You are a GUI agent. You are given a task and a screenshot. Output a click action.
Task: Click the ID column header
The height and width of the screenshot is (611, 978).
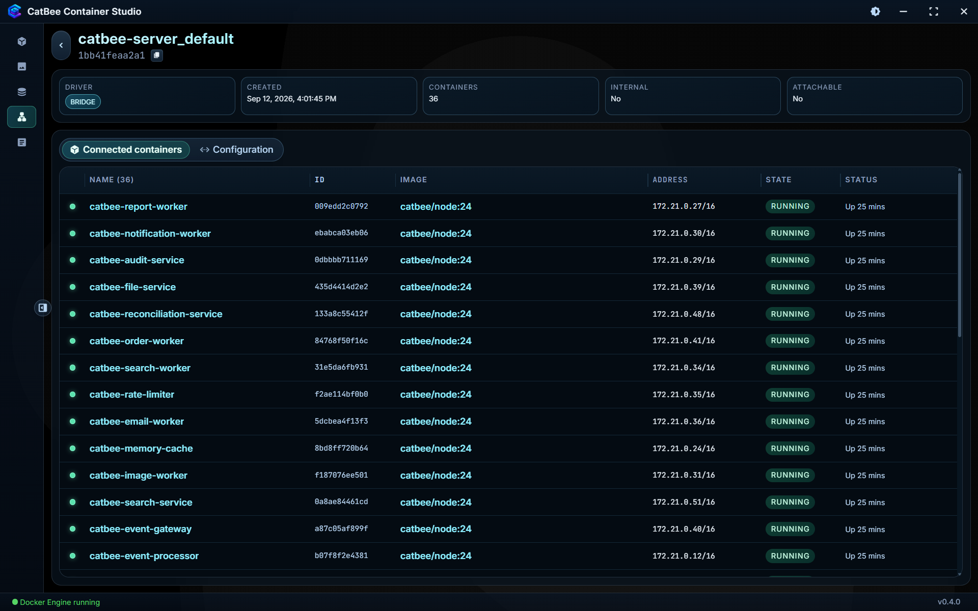point(319,180)
